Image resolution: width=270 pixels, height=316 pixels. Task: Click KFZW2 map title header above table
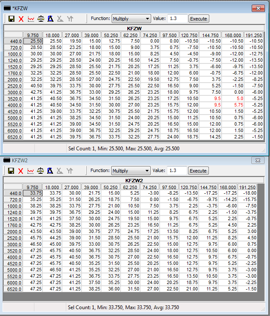point(134,180)
